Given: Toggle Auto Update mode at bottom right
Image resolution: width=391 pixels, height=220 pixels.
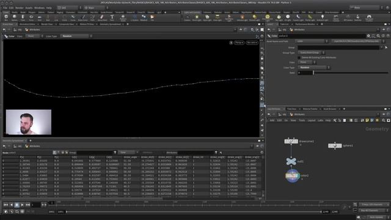Looking at the screenshot, I should point(376,218).
